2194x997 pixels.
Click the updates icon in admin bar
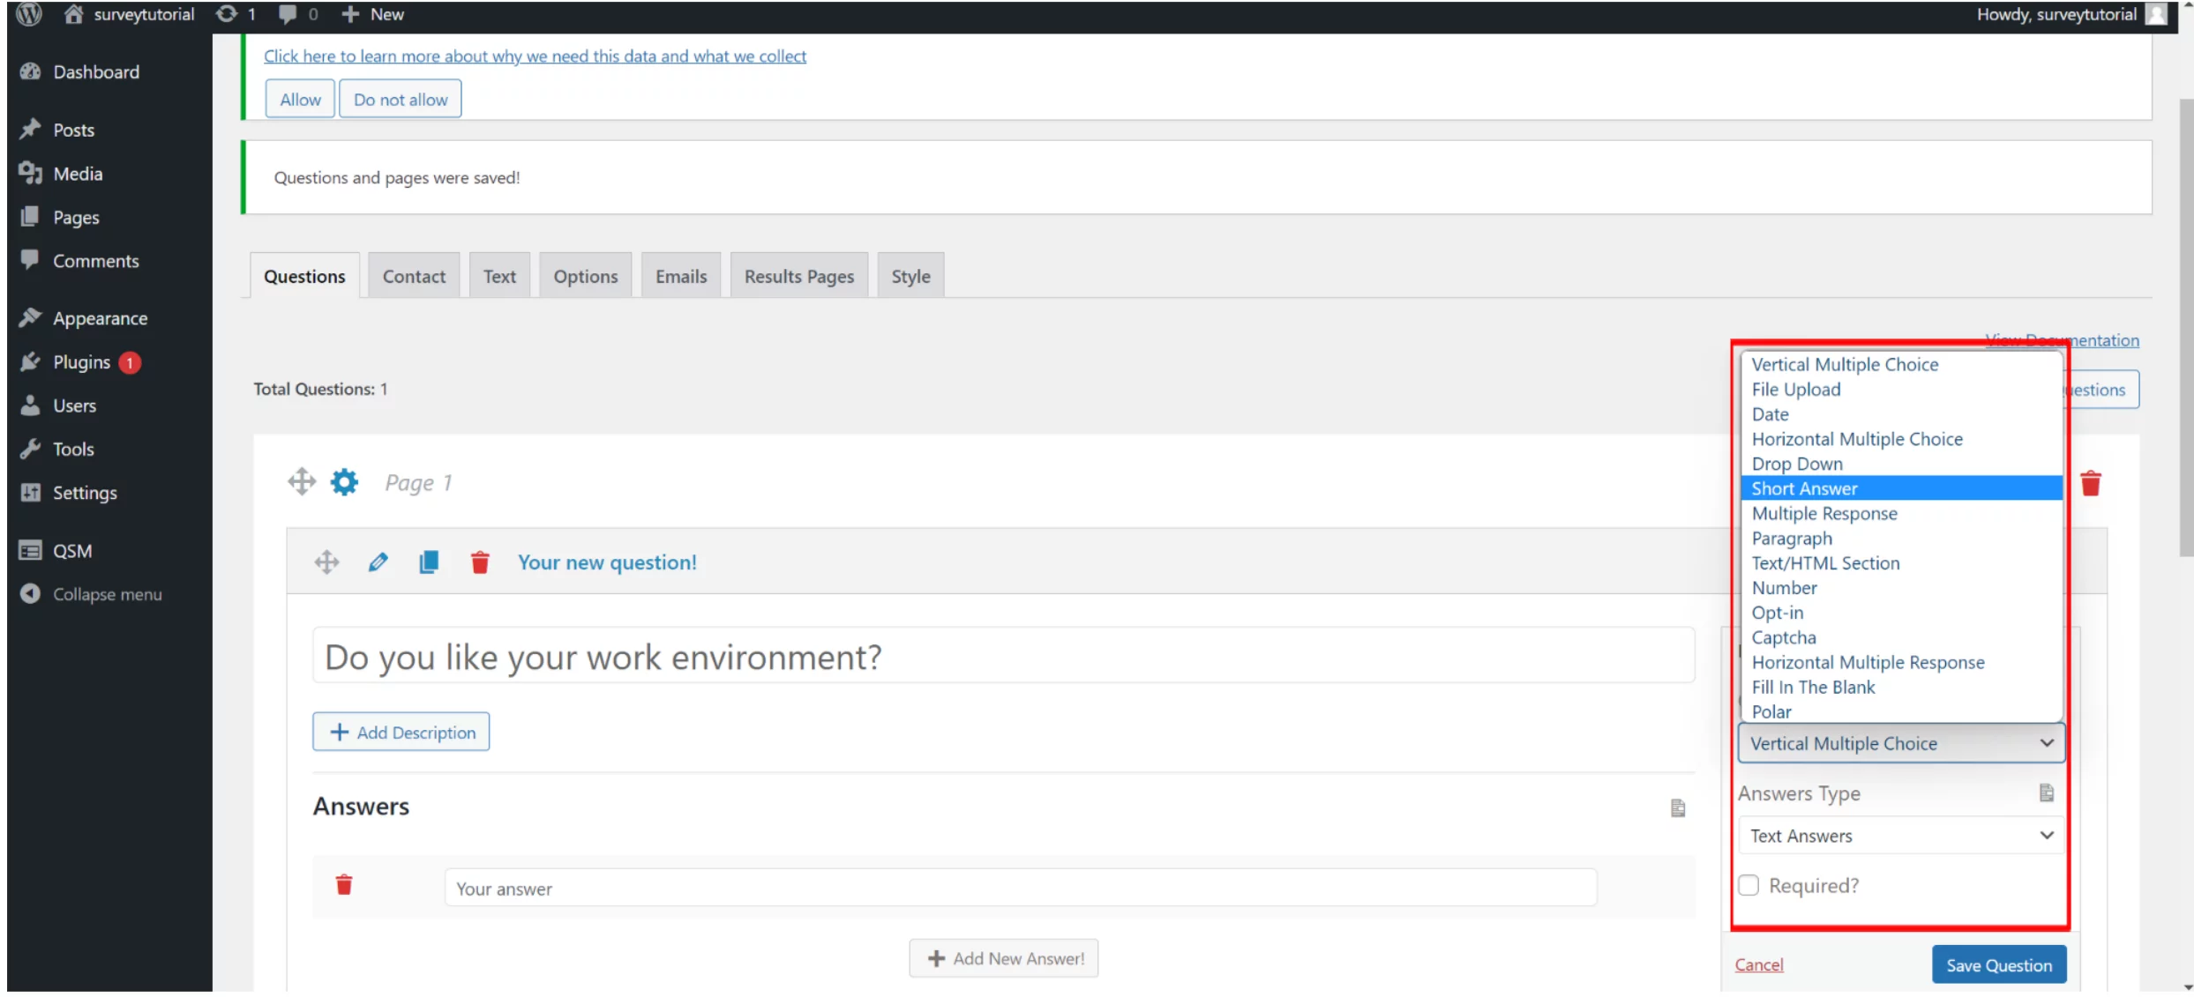pos(227,14)
